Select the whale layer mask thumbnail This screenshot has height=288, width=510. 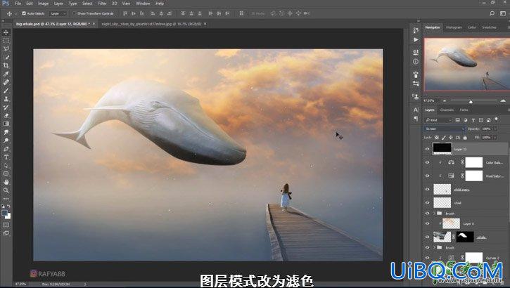click(465, 237)
